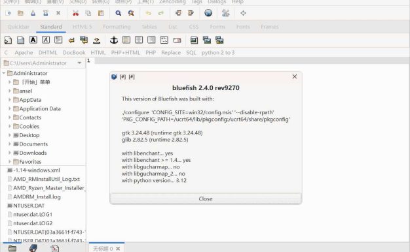Insert Break and Clear icon

[x=84, y=40]
